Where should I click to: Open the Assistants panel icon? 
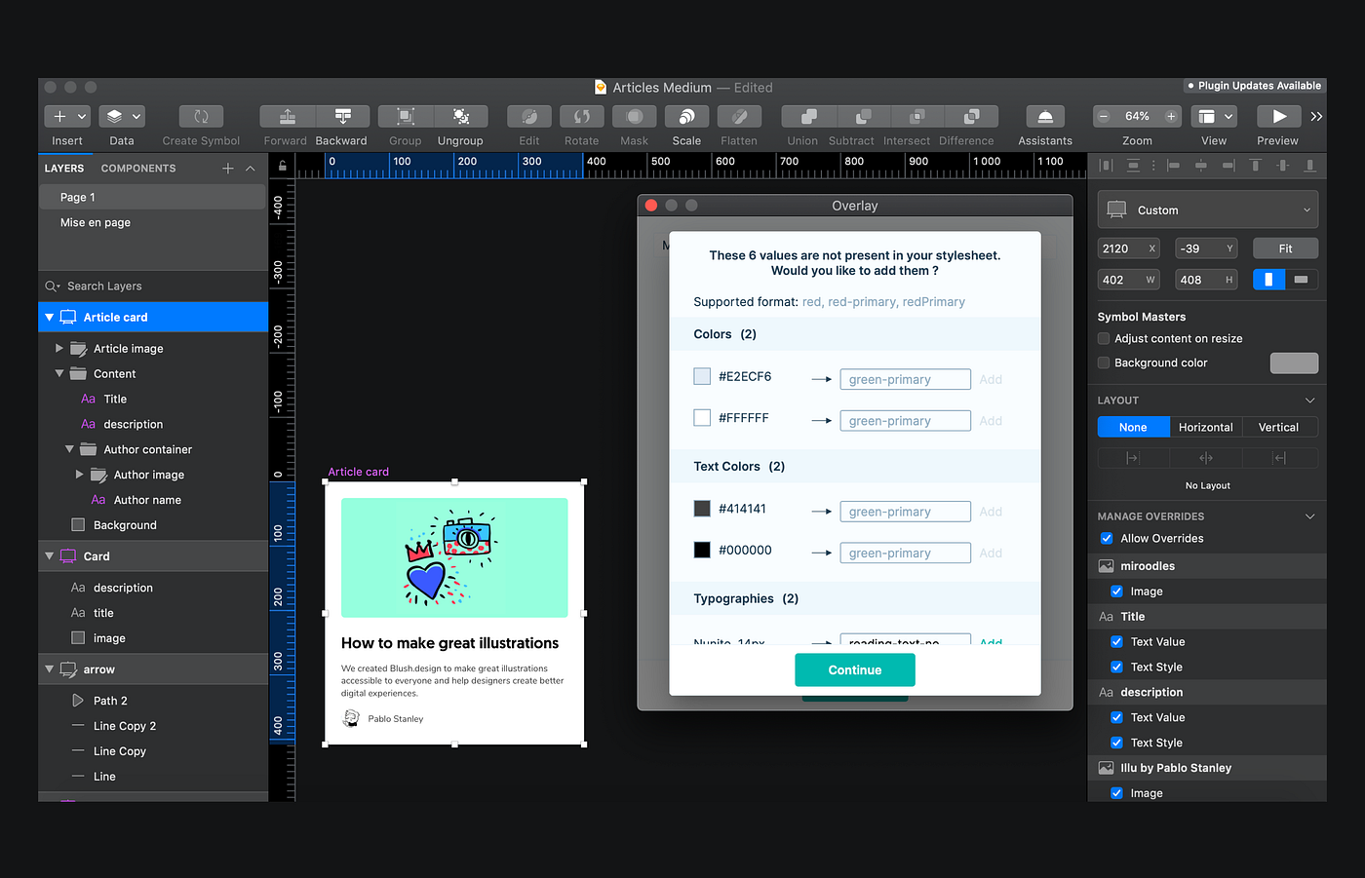coord(1043,116)
